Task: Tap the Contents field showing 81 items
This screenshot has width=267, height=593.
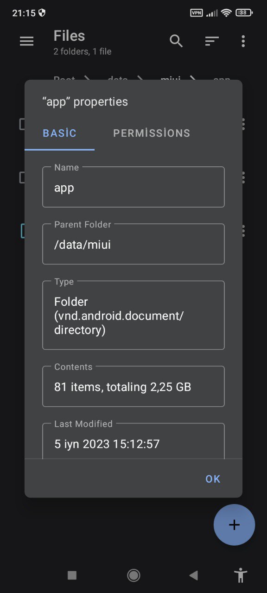Action: click(x=133, y=386)
